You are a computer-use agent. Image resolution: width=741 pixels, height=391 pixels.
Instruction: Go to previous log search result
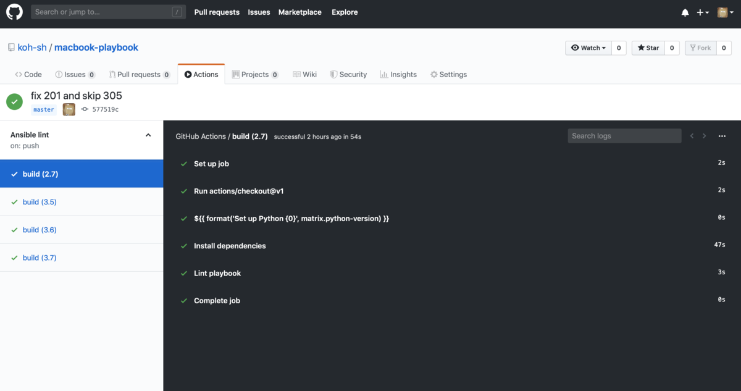point(692,136)
